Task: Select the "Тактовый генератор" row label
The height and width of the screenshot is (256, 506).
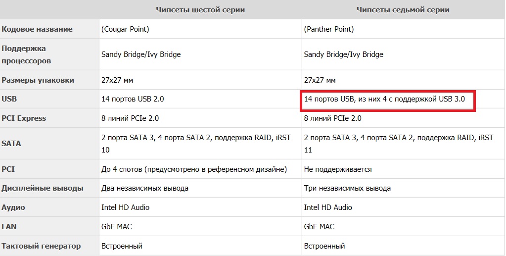Action: [41, 246]
